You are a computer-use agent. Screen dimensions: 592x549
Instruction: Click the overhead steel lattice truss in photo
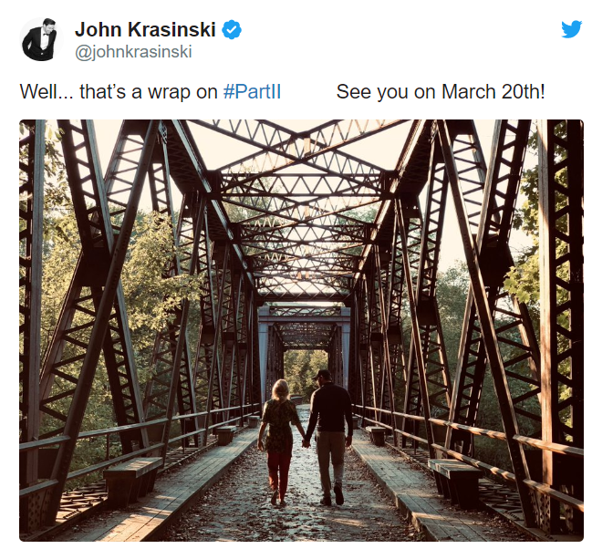tap(302, 212)
